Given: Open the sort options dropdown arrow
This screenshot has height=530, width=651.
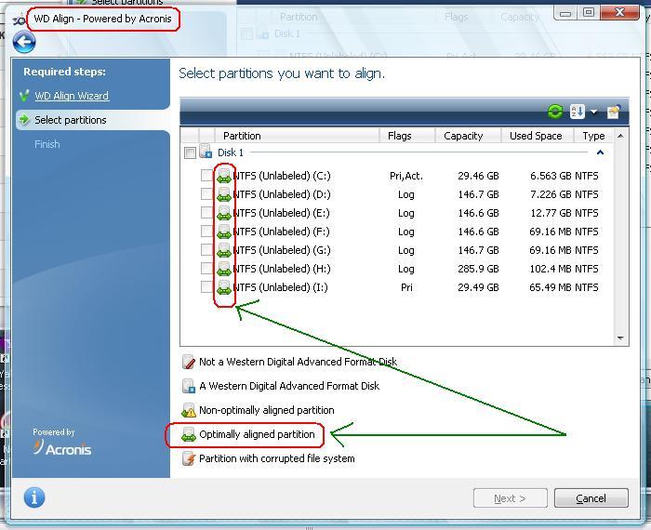Looking at the screenshot, I should 593,112.
